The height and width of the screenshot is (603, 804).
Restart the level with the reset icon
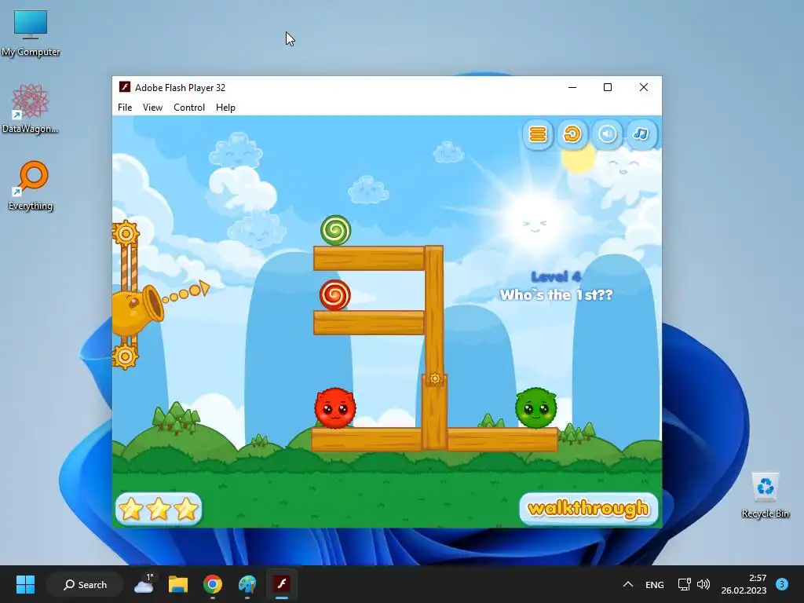click(572, 134)
